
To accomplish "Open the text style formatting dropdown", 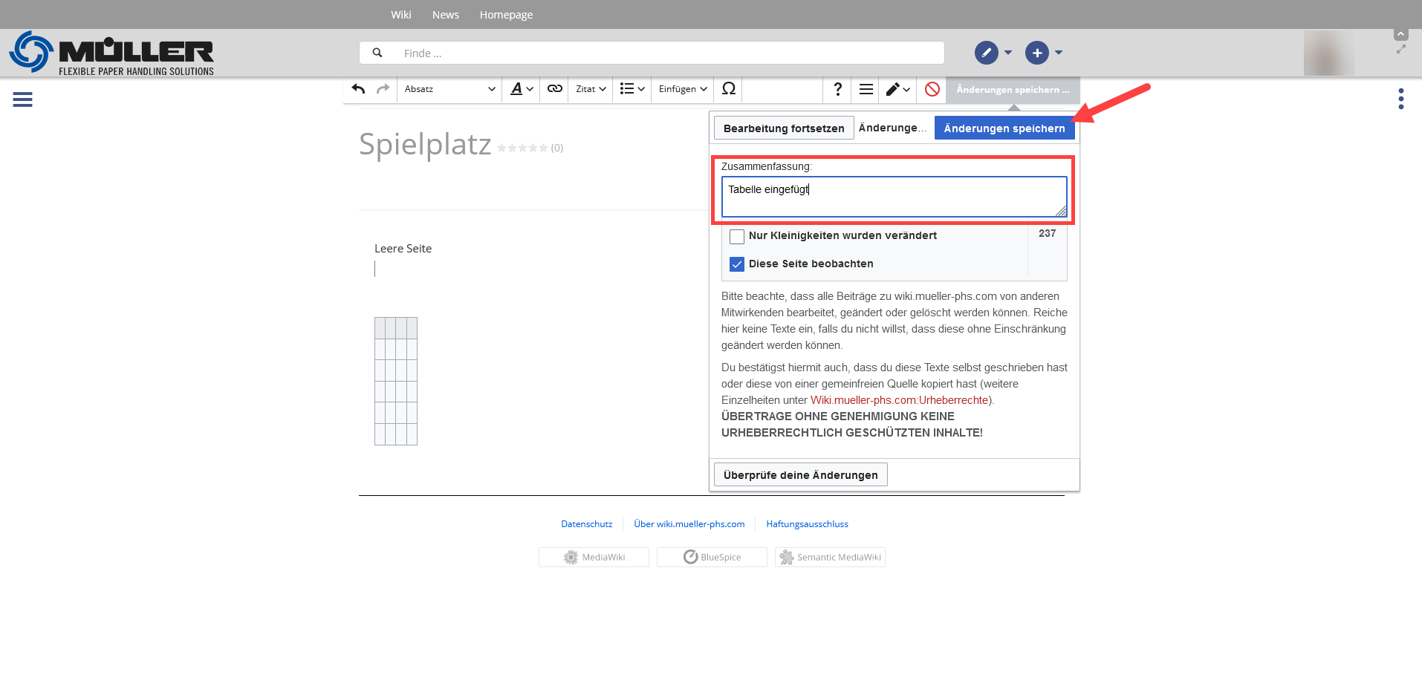I will point(522,89).
